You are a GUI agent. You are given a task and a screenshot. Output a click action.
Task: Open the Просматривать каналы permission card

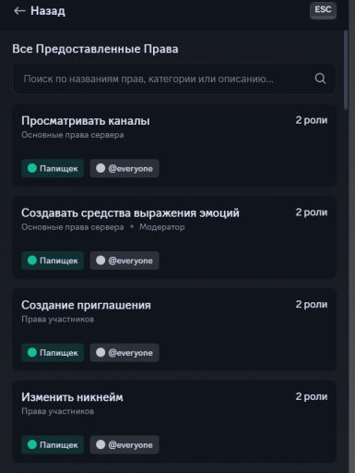click(x=174, y=145)
